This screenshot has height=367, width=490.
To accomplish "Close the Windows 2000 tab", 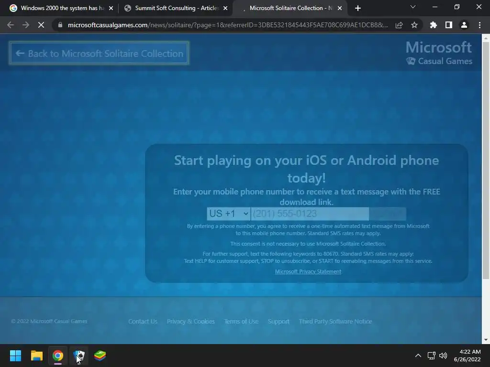I will [x=111, y=8].
